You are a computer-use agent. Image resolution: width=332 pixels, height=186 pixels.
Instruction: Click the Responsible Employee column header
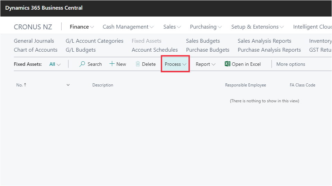pyautogui.click(x=246, y=85)
